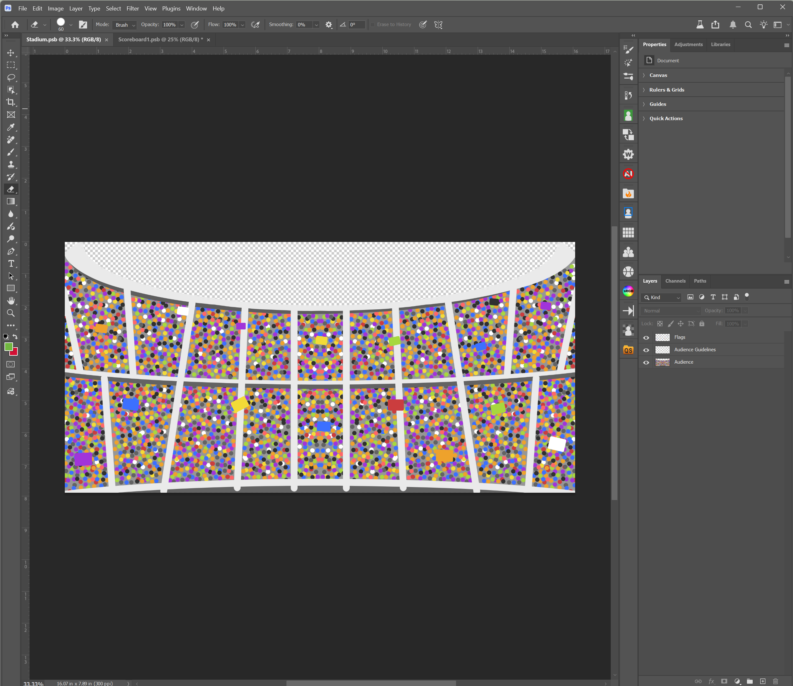Hide the Audience Guidelines layer
Image resolution: width=793 pixels, height=686 pixels.
coord(646,350)
